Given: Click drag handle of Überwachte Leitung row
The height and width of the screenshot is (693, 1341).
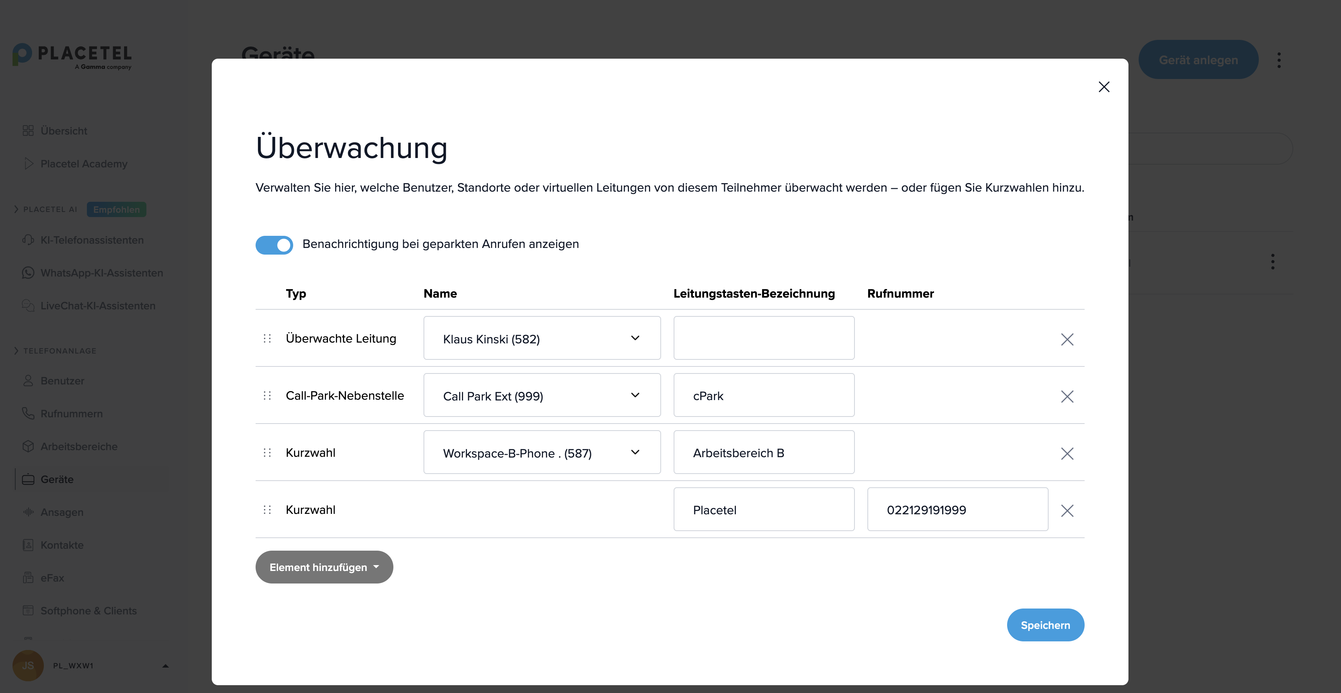Looking at the screenshot, I should pyautogui.click(x=267, y=339).
